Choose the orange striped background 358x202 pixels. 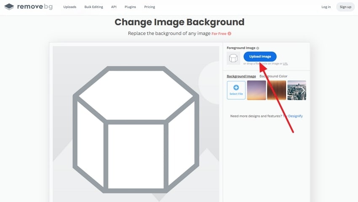click(x=276, y=90)
